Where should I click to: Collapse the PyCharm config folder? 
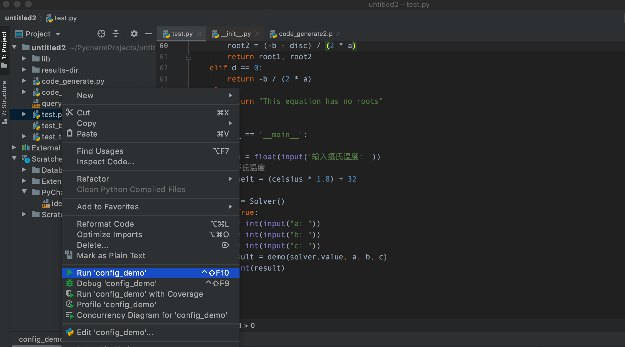[25, 192]
